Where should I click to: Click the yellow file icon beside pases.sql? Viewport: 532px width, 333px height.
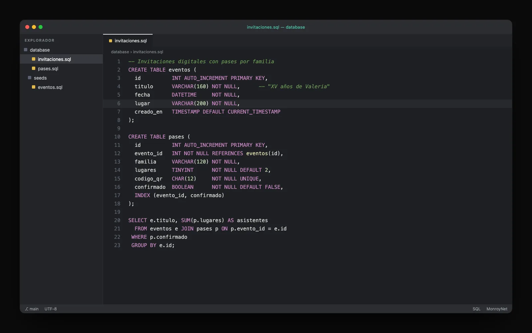[34, 68]
